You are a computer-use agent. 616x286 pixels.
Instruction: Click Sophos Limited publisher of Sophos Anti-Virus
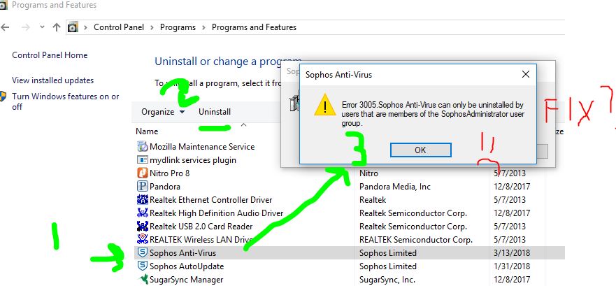pos(388,253)
